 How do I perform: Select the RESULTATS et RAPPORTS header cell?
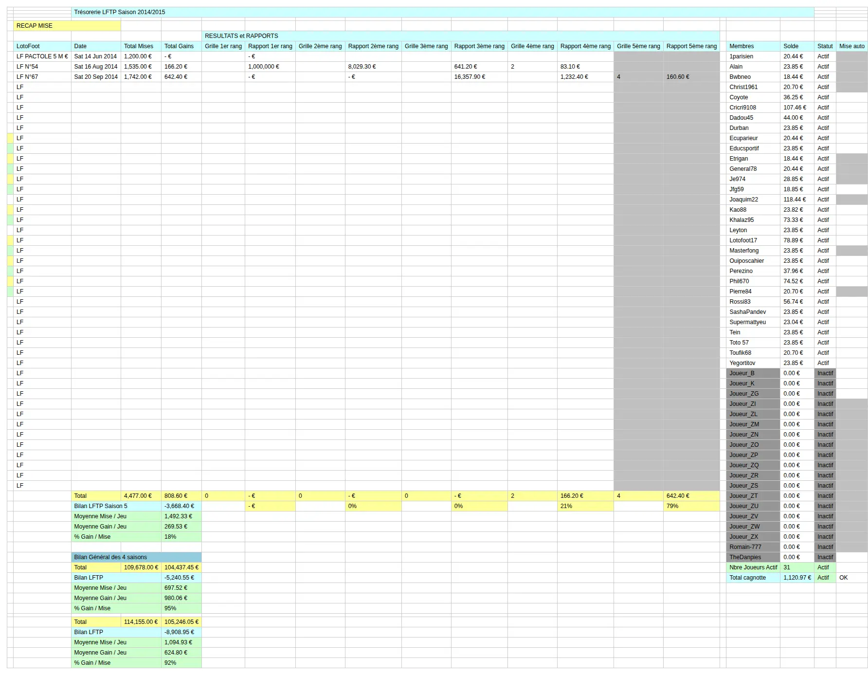(460, 36)
